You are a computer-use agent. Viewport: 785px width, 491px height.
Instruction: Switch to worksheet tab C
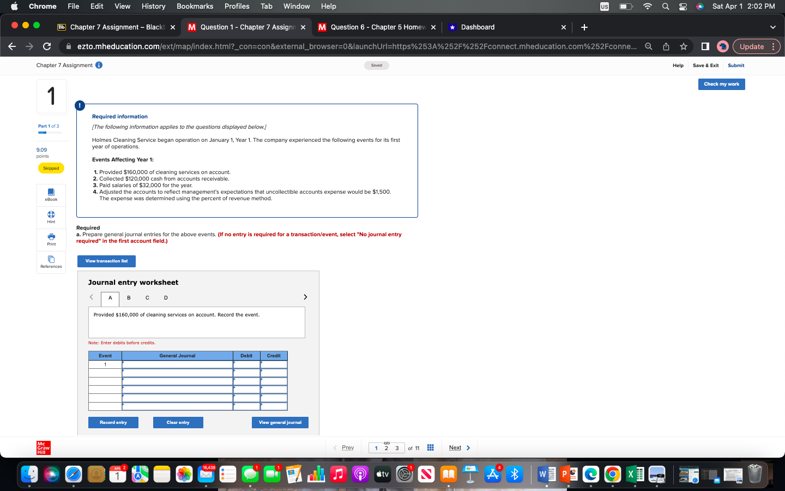click(147, 297)
